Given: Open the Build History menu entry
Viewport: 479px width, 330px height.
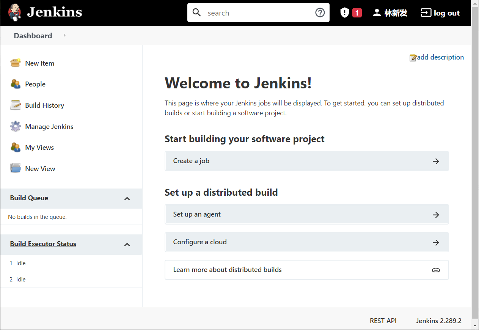Looking at the screenshot, I should coord(44,105).
